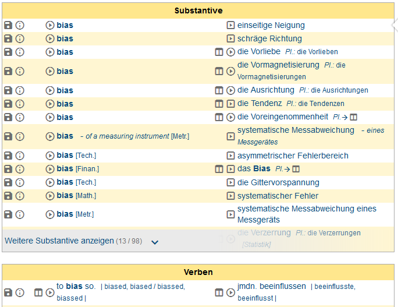Save the 'einseitige Neigung' entry with floppy icon
The image size is (398, 307).
pos(8,25)
